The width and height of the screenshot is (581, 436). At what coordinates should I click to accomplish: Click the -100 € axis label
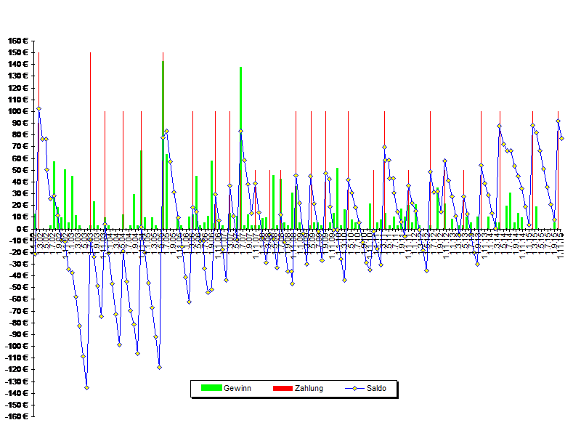coord(16,346)
